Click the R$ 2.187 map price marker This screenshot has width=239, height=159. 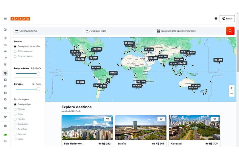[x=93, y=58]
